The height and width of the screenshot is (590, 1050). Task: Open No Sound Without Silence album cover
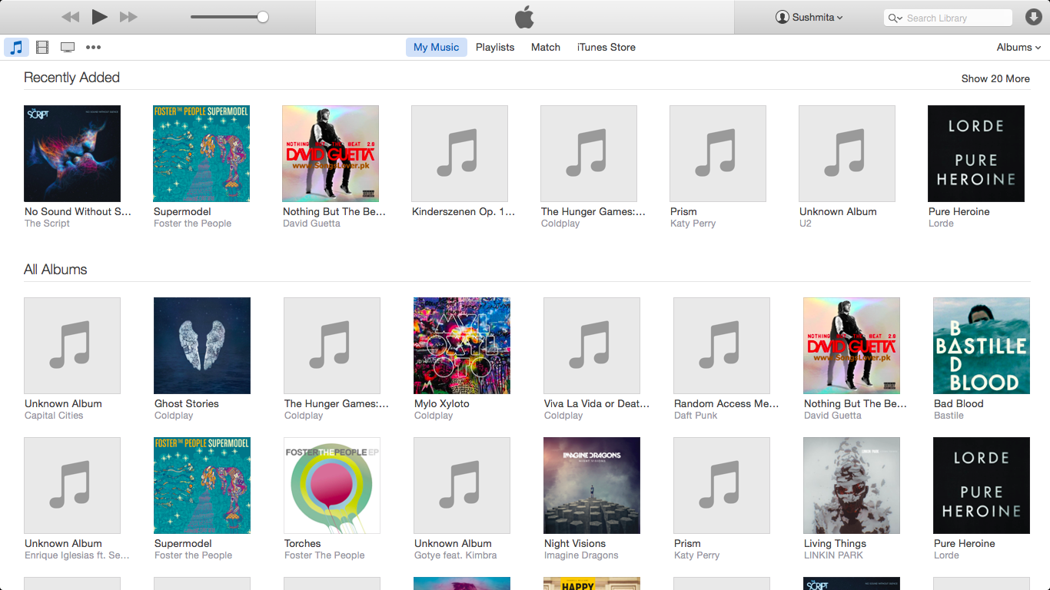pyautogui.click(x=72, y=154)
